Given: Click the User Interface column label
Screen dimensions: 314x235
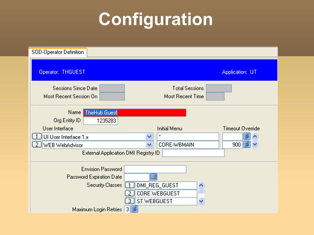Looking at the screenshot, I should 58,128.
